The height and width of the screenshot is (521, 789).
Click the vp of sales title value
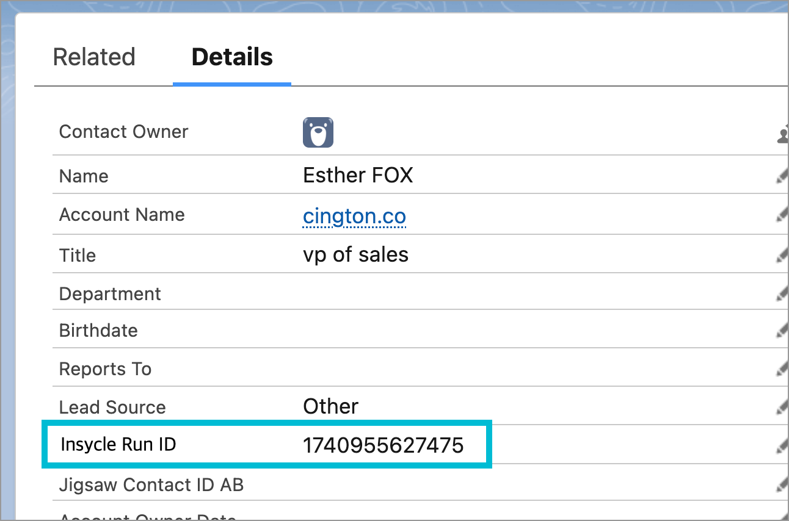coord(356,254)
